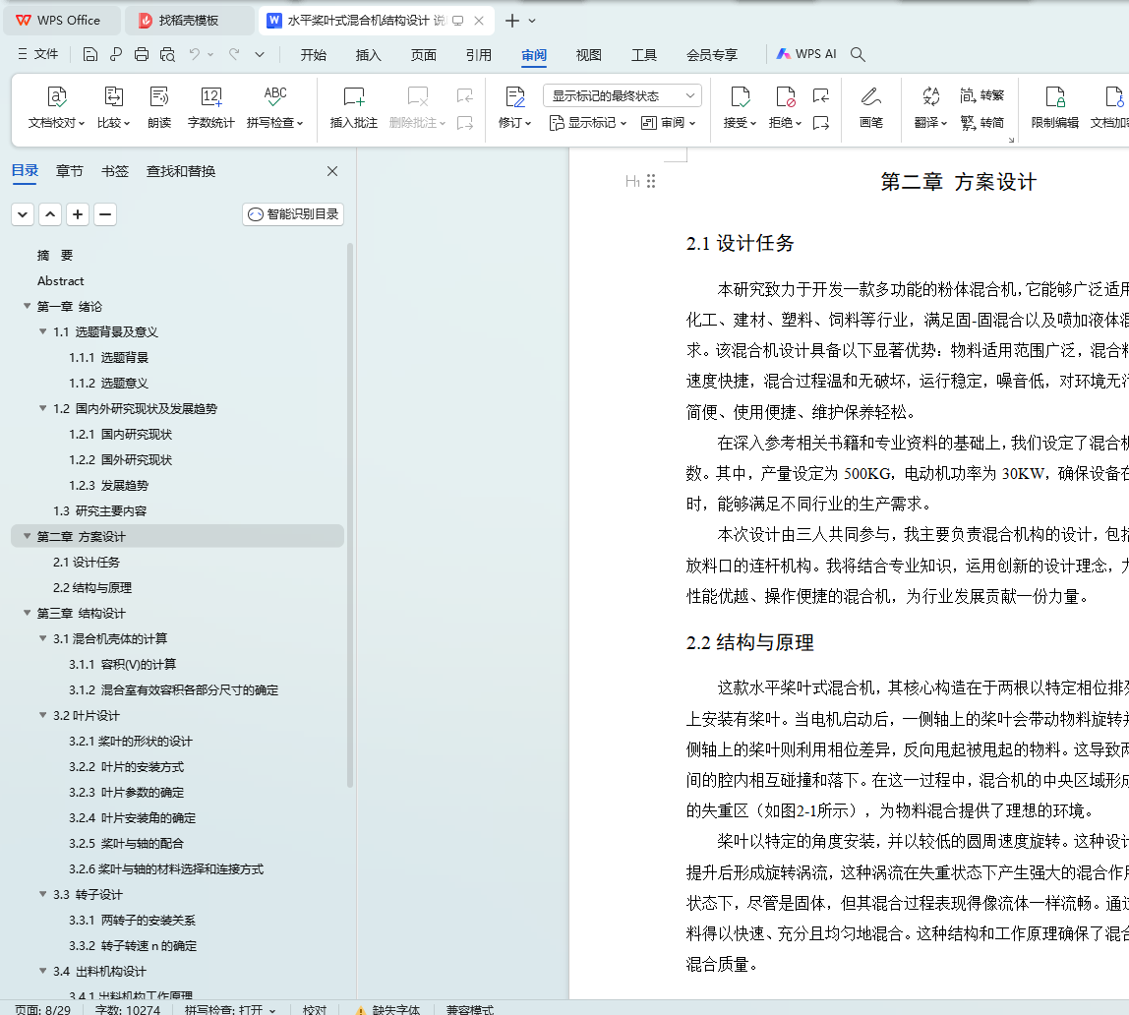Collapse the 第三章 结构设计 node

click(x=28, y=613)
